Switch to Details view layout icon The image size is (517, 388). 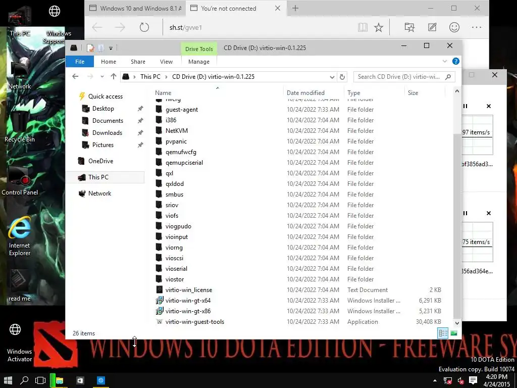442,333
